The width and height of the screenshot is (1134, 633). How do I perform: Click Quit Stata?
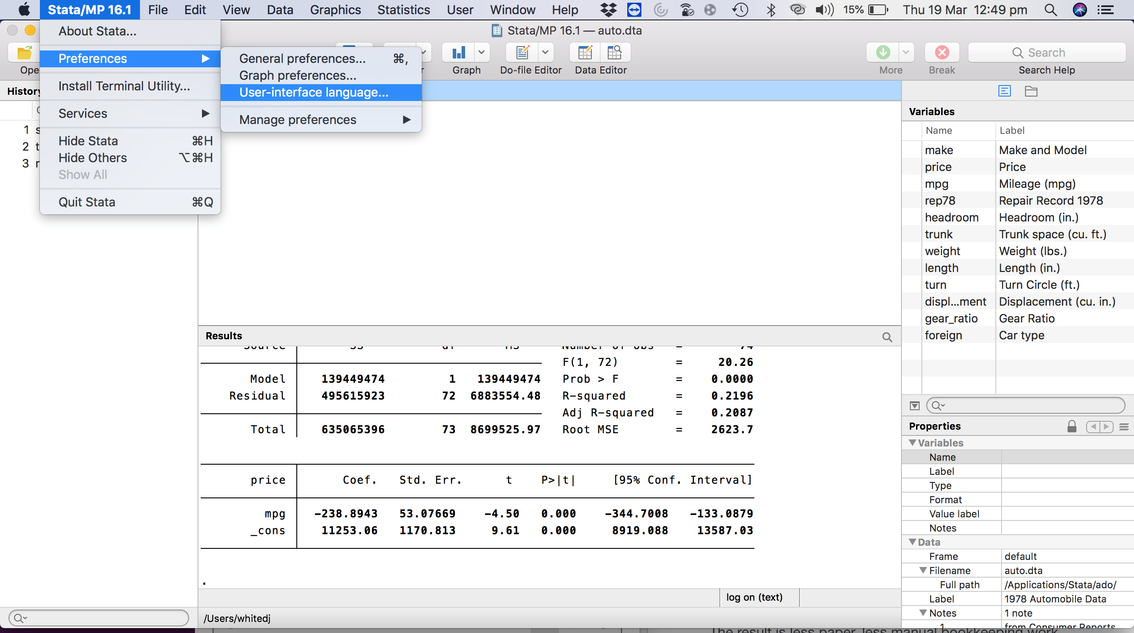tap(87, 202)
